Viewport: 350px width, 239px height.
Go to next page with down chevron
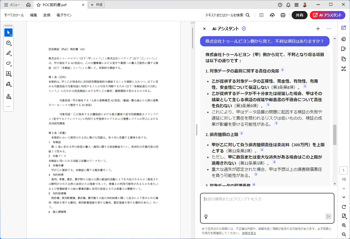(x=344, y=197)
